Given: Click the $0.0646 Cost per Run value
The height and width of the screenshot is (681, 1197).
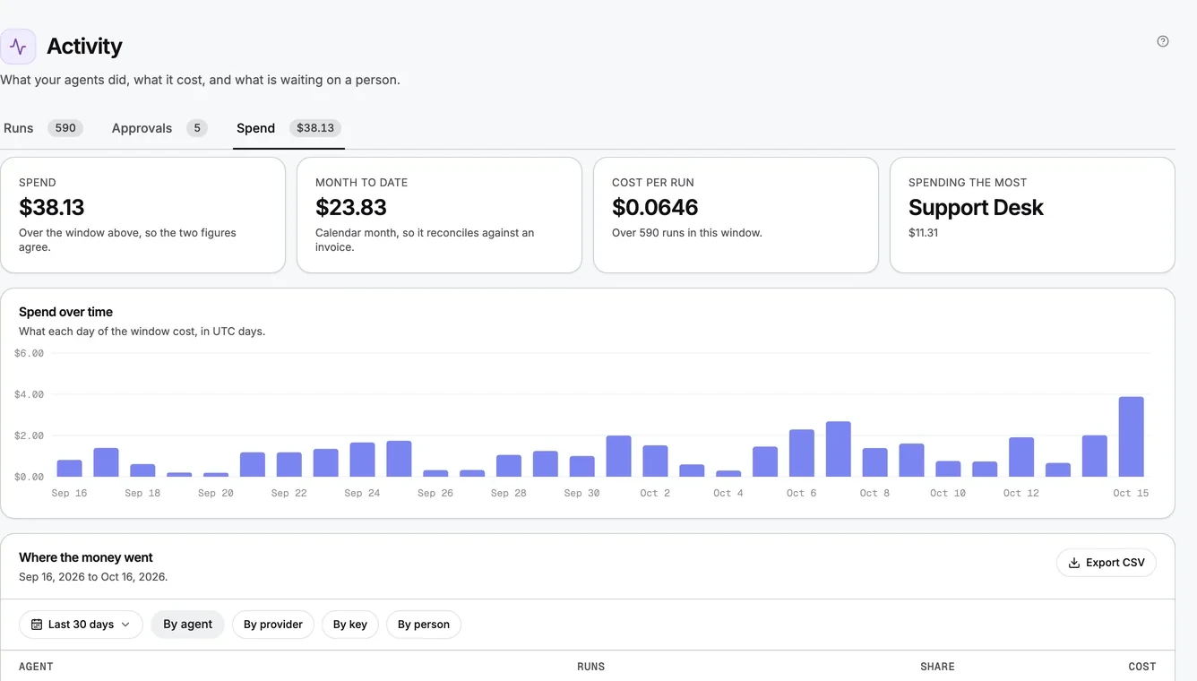Looking at the screenshot, I should pos(655,207).
